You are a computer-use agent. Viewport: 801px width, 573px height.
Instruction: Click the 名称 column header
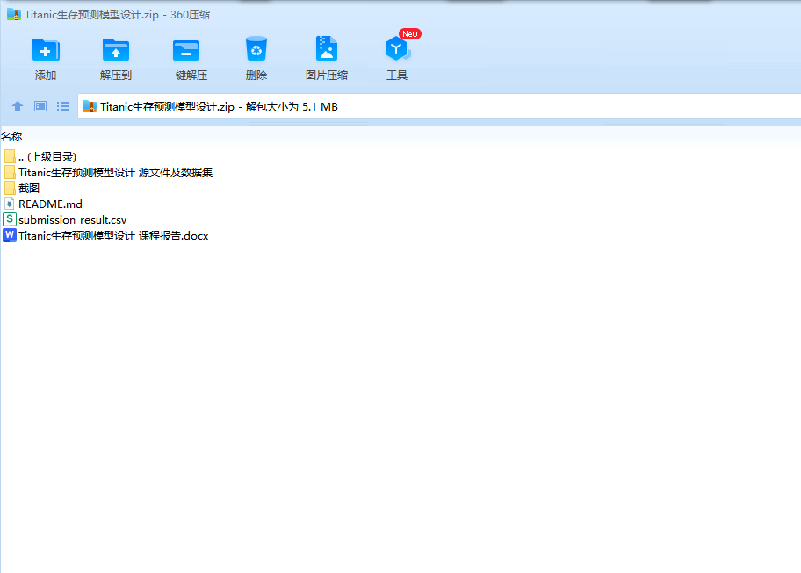click(11, 136)
